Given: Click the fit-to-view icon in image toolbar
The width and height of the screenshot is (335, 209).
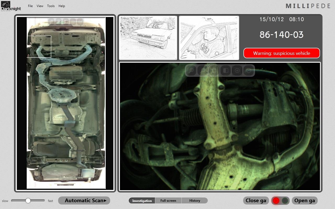Looking at the screenshot, I should [214, 70].
